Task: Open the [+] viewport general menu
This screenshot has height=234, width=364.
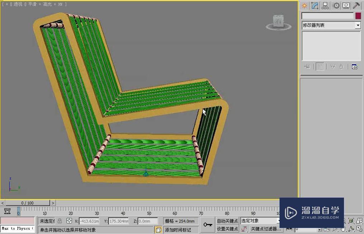Action: pyautogui.click(x=7, y=4)
